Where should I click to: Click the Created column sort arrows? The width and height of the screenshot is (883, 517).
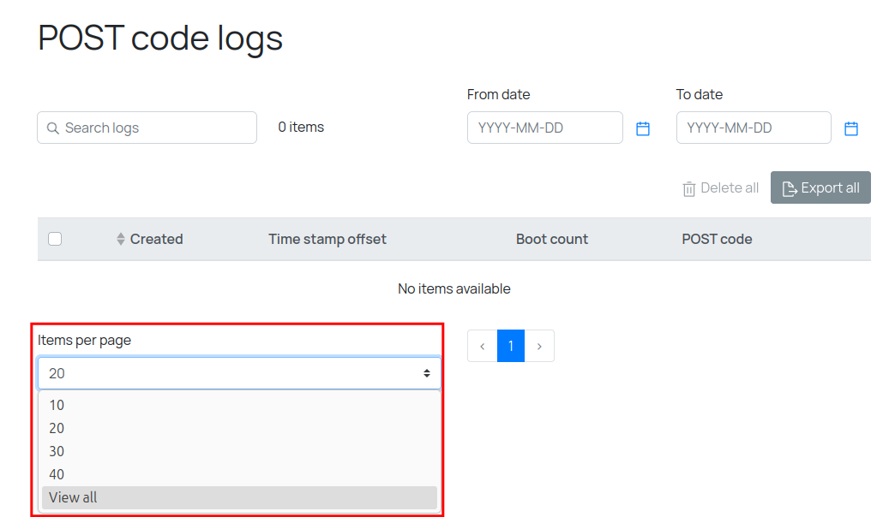[121, 240]
